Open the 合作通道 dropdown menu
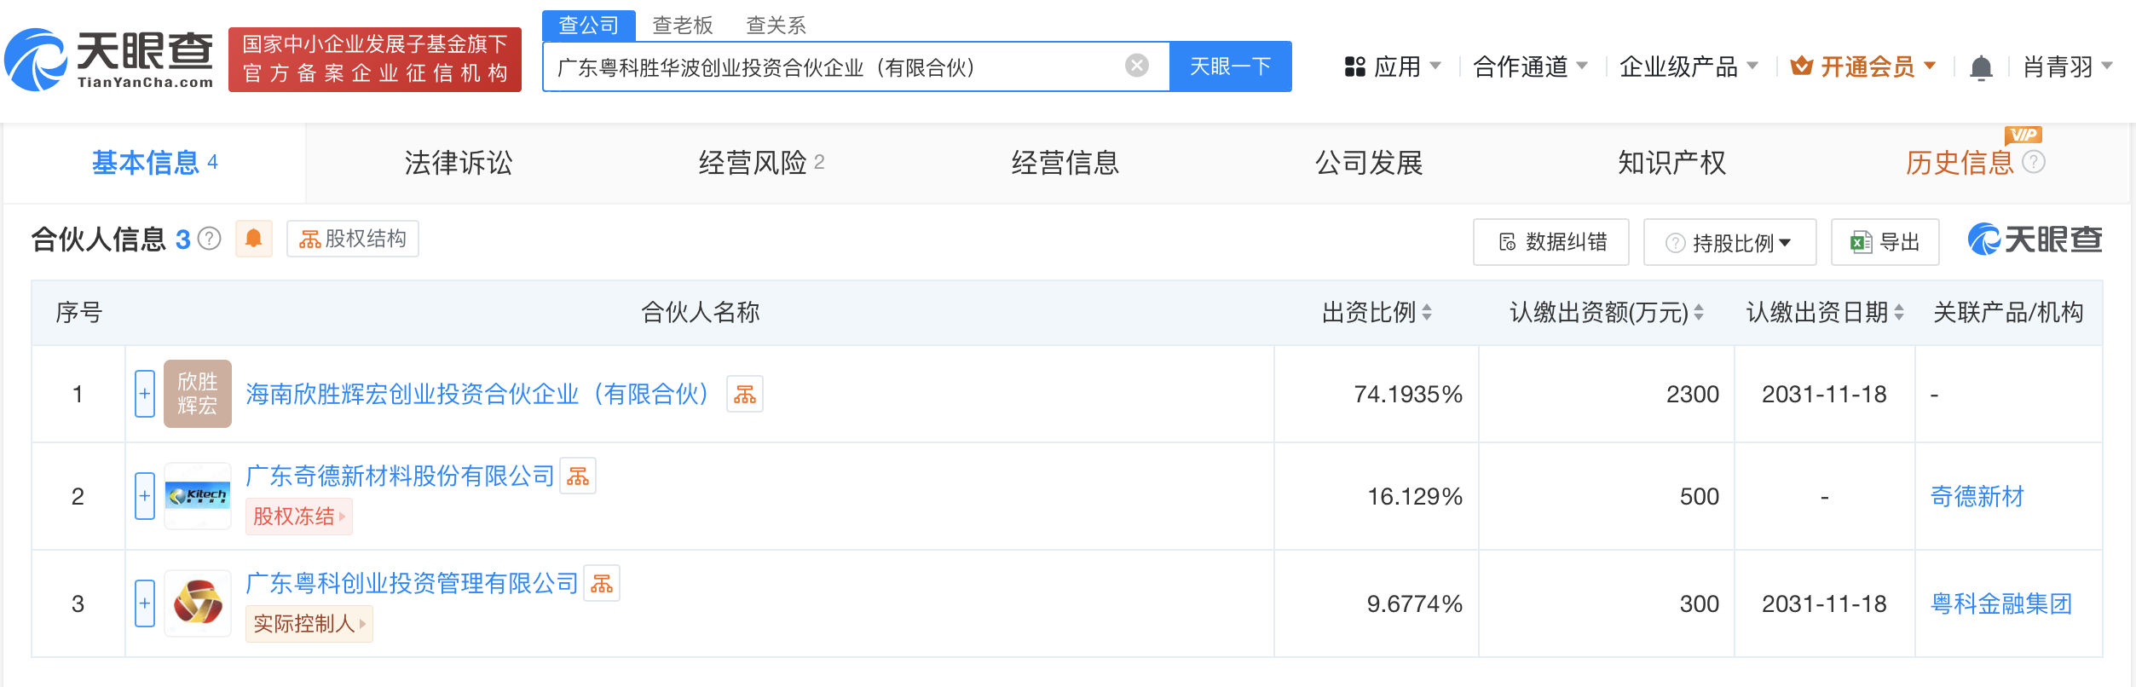This screenshot has width=2136, height=687. tap(1531, 66)
